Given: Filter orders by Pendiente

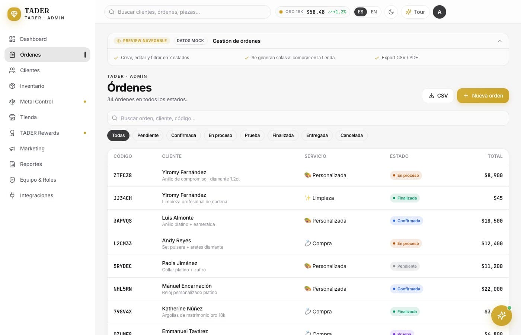Looking at the screenshot, I should coord(148,135).
